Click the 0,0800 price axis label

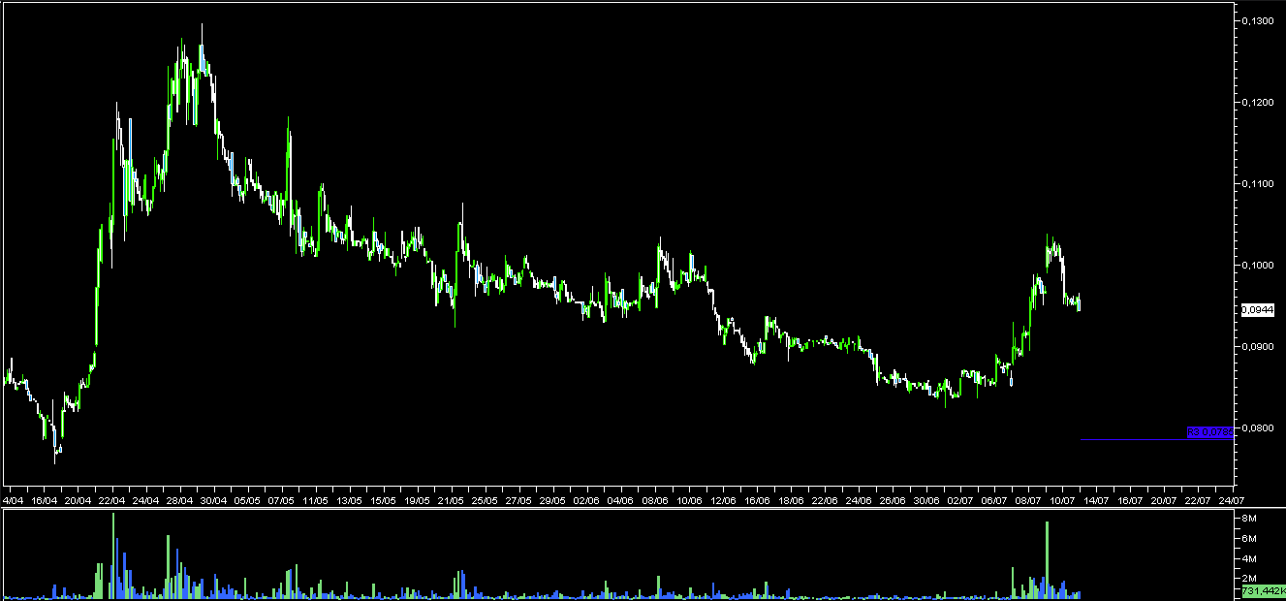click(1258, 427)
